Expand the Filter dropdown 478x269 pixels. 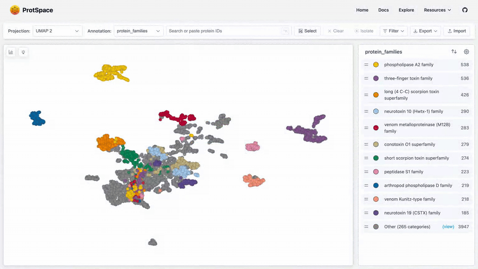pyautogui.click(x=393, y=31)
